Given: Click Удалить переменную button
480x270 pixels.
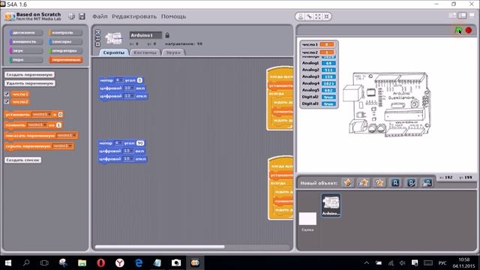Looking at the screenshot, I should (x=30, y=83).
